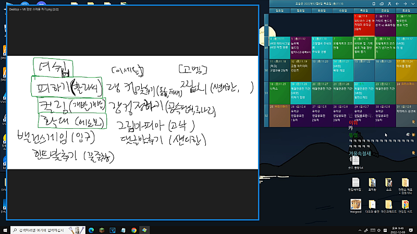
Task: Click the keyboard icon in system tray
Action: coord(373,230)
